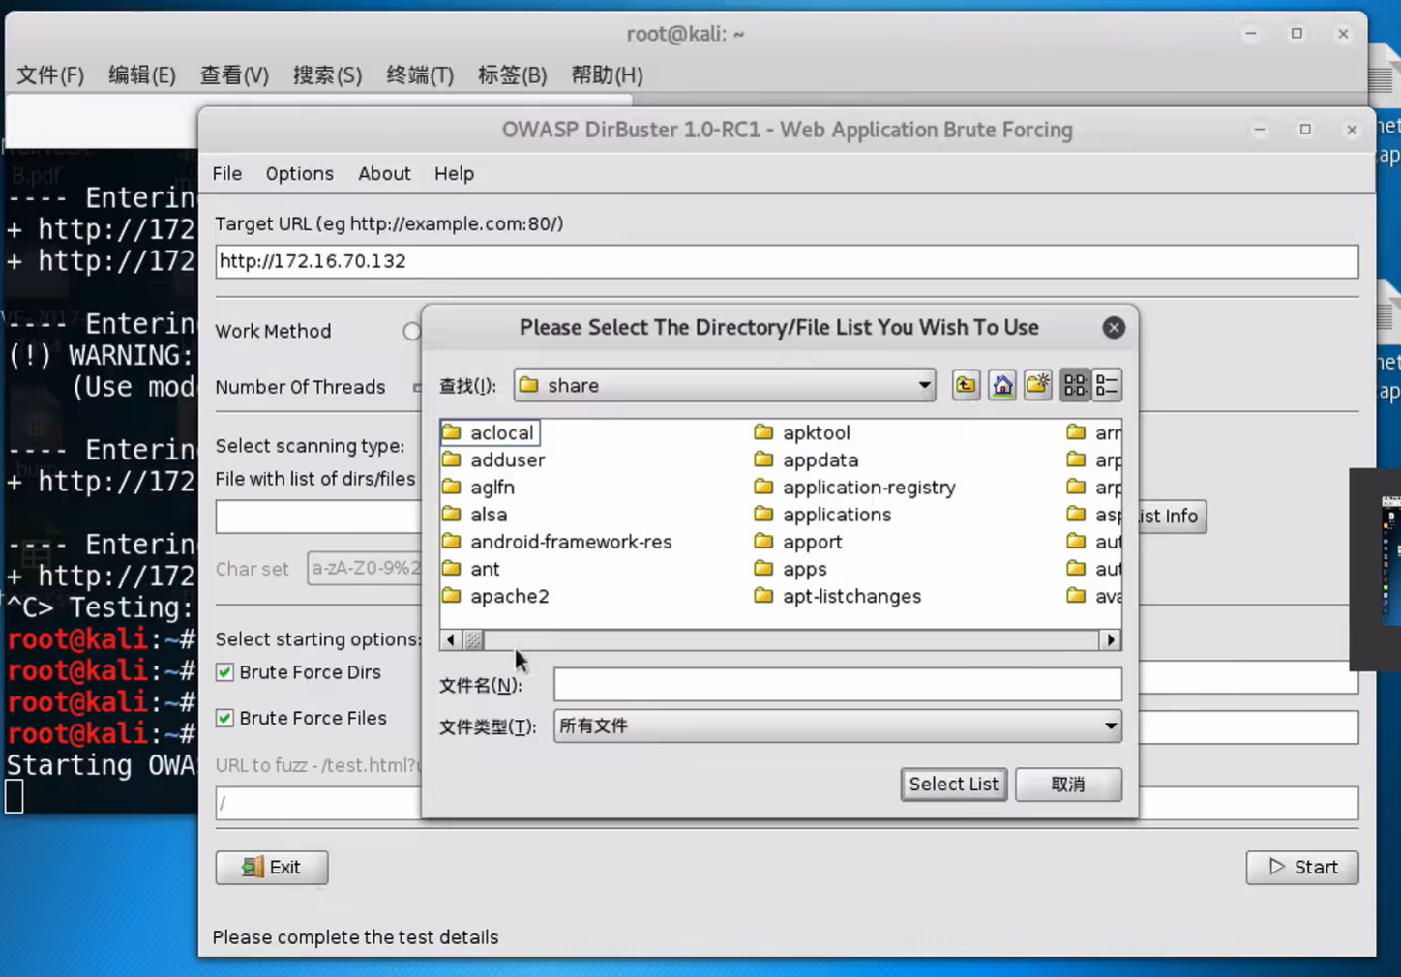Open DirBuster About menu

pos(384,174)
